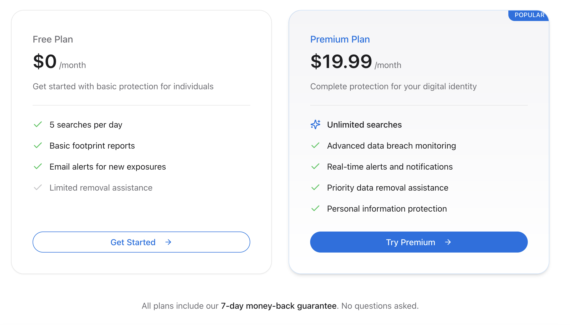Click the Unlimited searches feature text

point(364,125)
